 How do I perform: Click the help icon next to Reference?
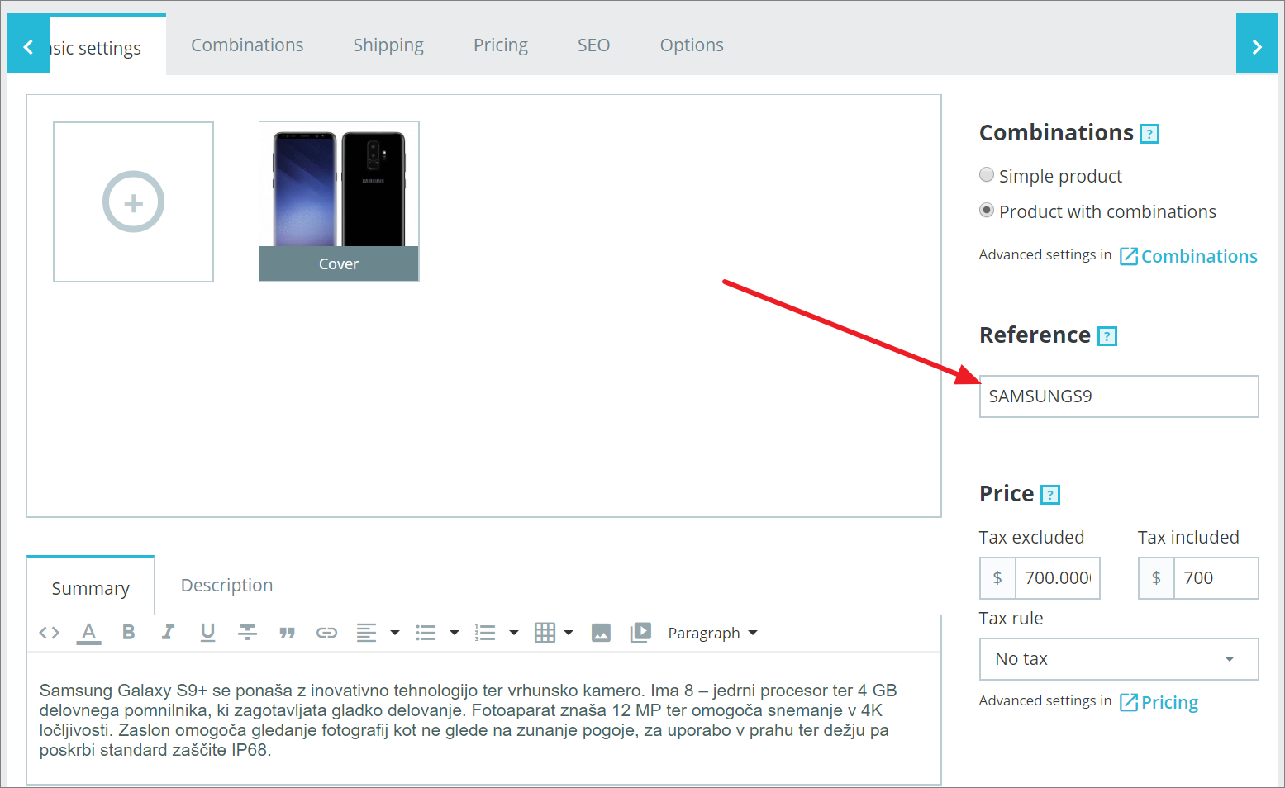click(x=1107, y=336)
